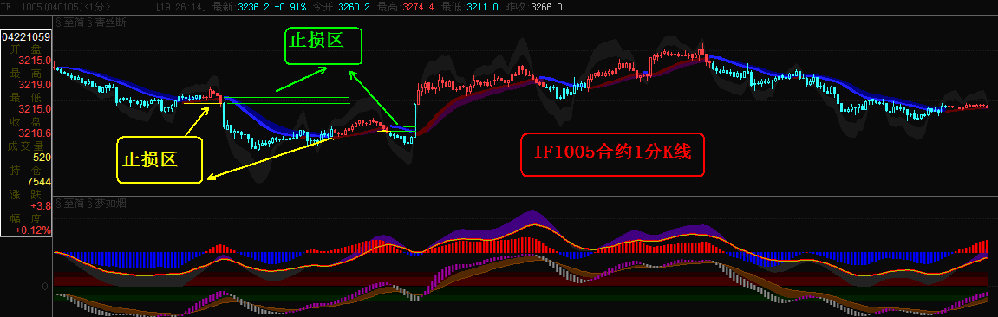
Task: Click the 最新 price 3236.2
Action: [x=253, y=6]
